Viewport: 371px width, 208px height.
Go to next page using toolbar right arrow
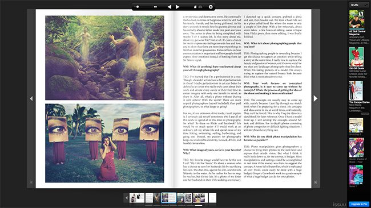click(x=178, y=7)
